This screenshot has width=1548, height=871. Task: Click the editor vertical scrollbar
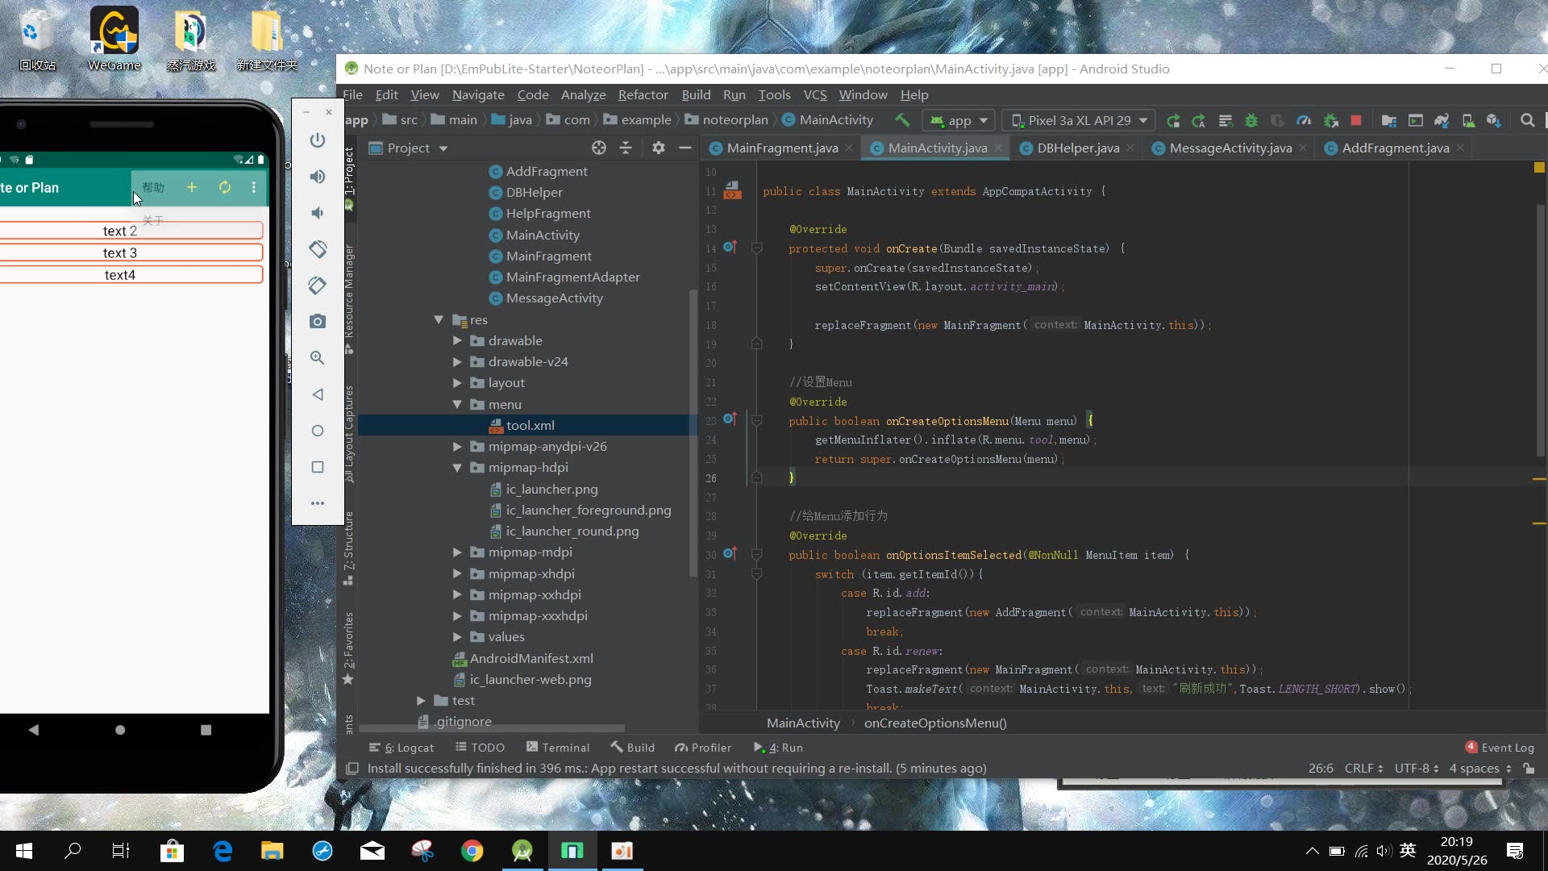[1540, 331]
